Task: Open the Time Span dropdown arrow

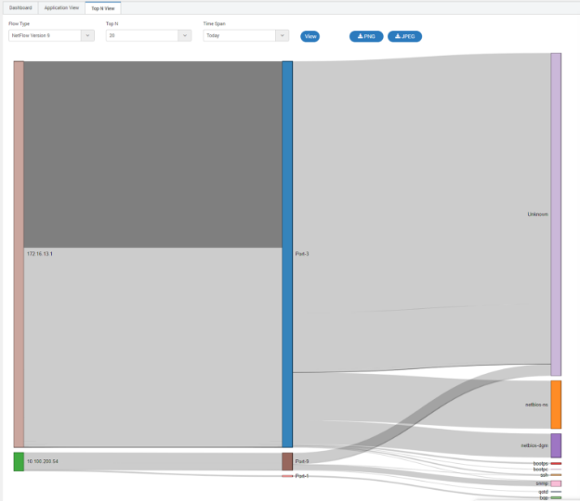Action: pos(283,35)
